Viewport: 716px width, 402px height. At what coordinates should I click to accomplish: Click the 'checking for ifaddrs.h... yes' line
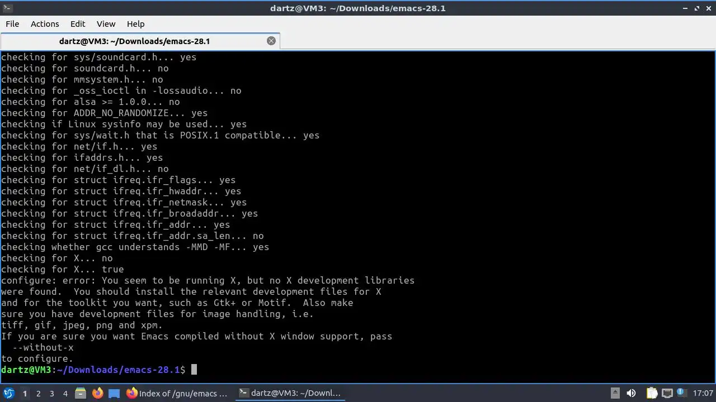[82, 157]
